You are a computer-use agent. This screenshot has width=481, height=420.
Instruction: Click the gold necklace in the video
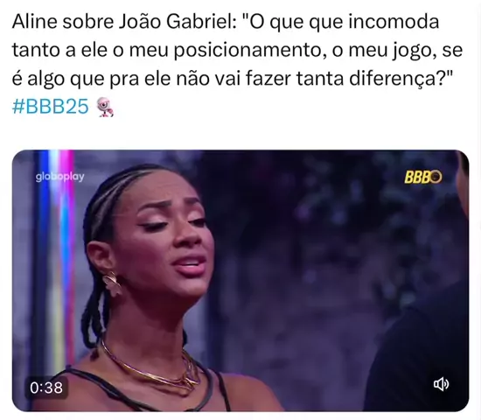[x=150, y=367]
